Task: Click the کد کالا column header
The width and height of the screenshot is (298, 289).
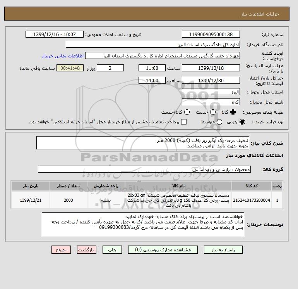Action: click(252, 186)
